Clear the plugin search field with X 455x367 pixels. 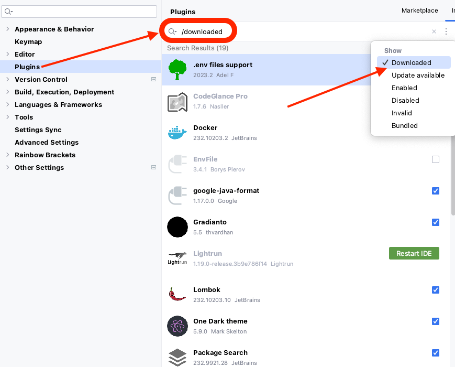[x=434, y=31]
